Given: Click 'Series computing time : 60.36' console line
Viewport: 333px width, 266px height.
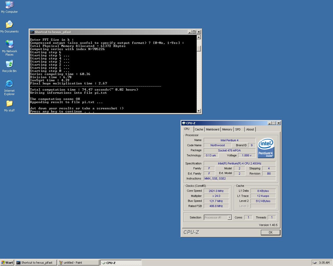Looking at the screenshot, I should 60,74.
